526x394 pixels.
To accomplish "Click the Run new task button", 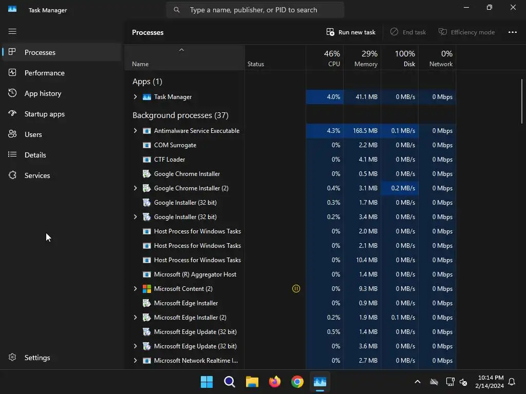I will click(x=351, y=32).
